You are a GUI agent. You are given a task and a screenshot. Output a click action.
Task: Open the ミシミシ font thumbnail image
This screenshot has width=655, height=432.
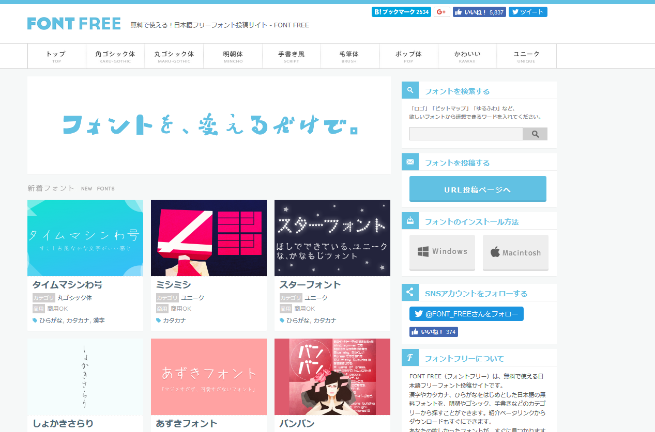coord(208,238)
